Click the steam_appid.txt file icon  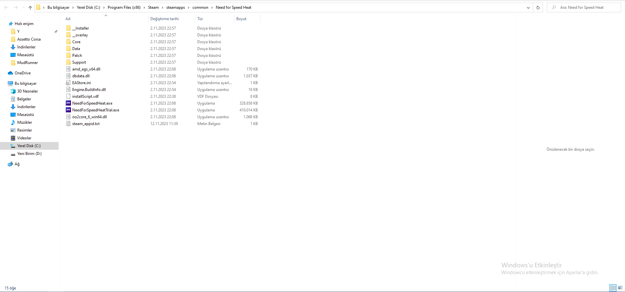click(x=68, y=124)
